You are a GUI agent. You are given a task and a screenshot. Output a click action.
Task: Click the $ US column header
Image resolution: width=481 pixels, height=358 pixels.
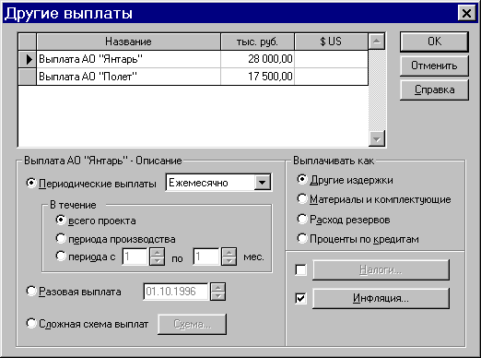[x=331, y=42]
